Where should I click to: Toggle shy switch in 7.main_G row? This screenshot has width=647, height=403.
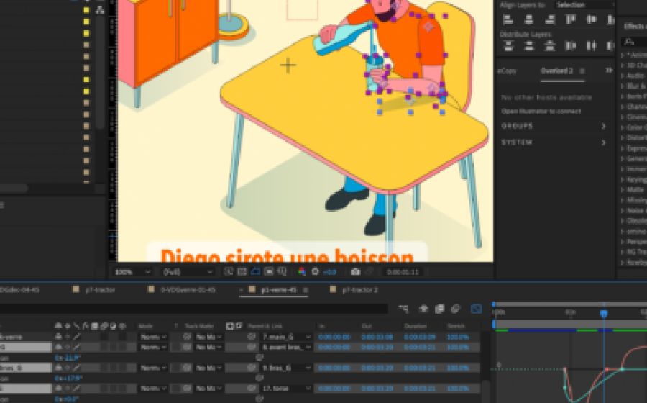point(59,337)
